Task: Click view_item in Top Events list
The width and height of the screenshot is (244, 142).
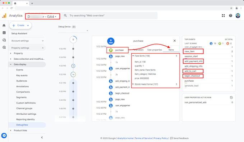Action: tap(189, 51)
